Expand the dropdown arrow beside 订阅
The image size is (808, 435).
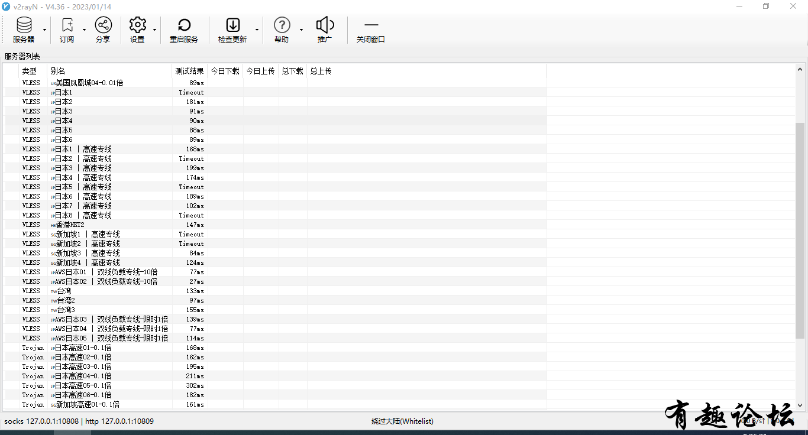click(84, 30)
